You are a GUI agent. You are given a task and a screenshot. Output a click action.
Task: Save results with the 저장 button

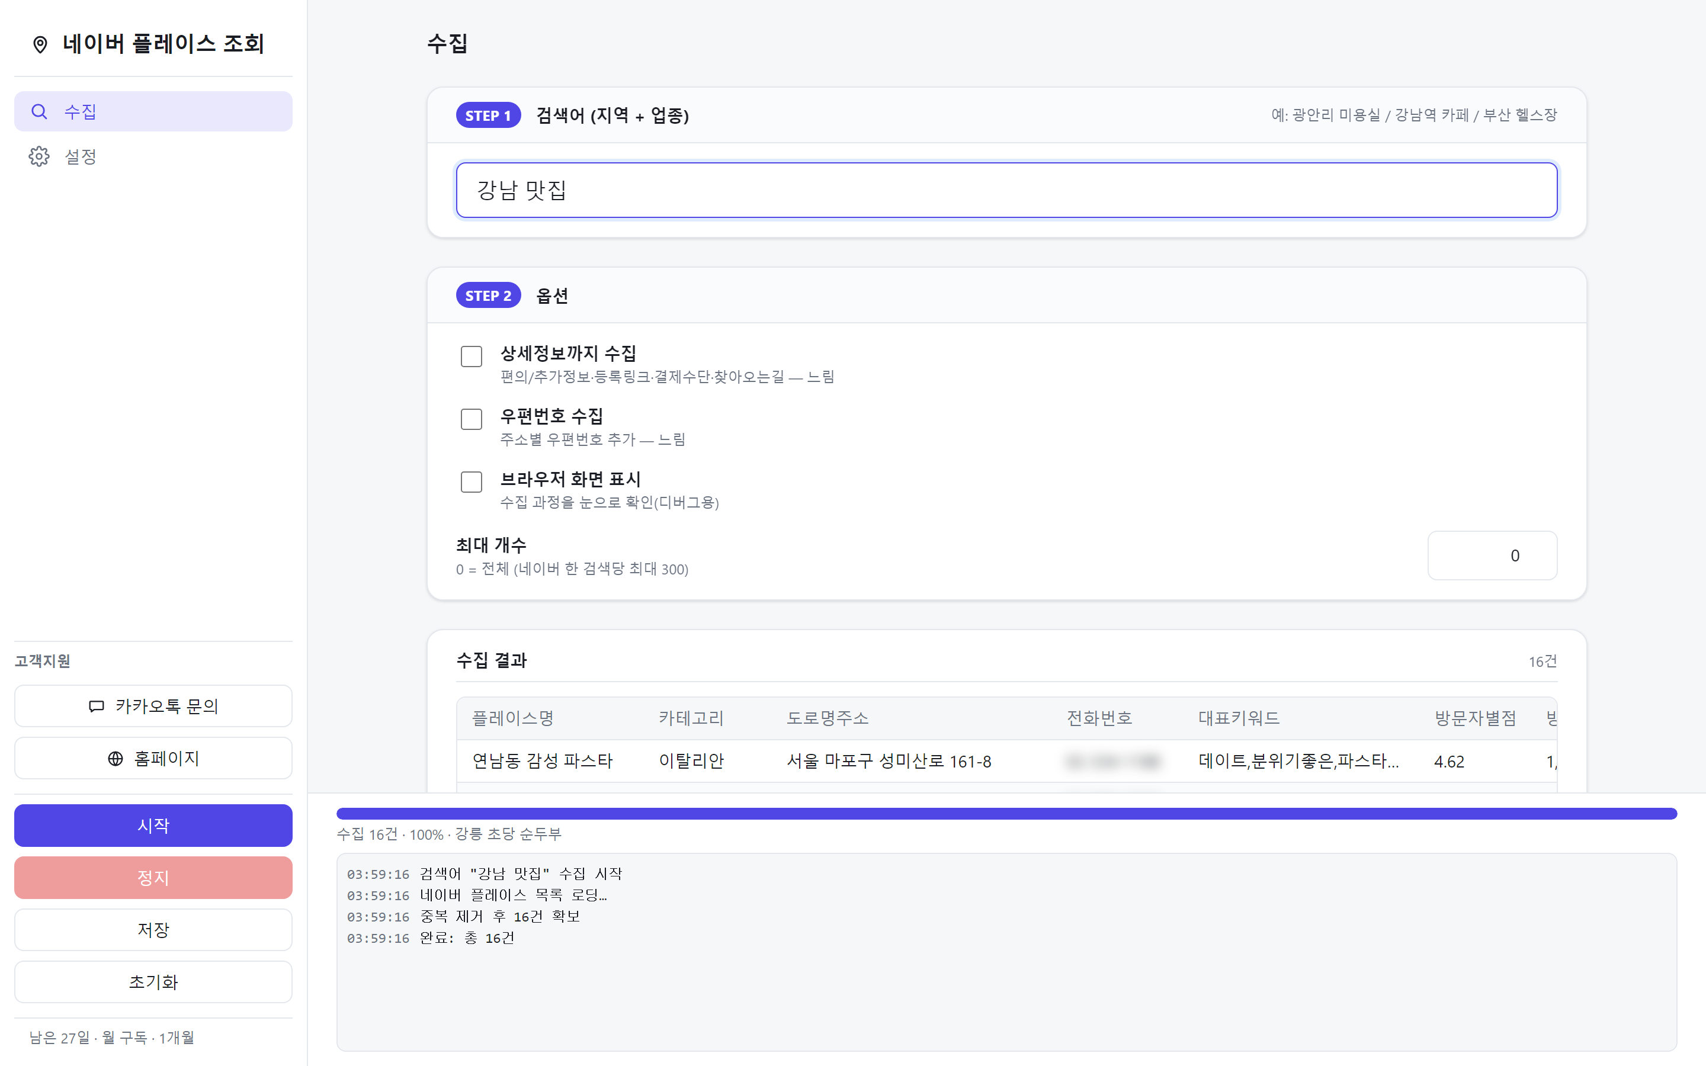(x=153, y=929)
